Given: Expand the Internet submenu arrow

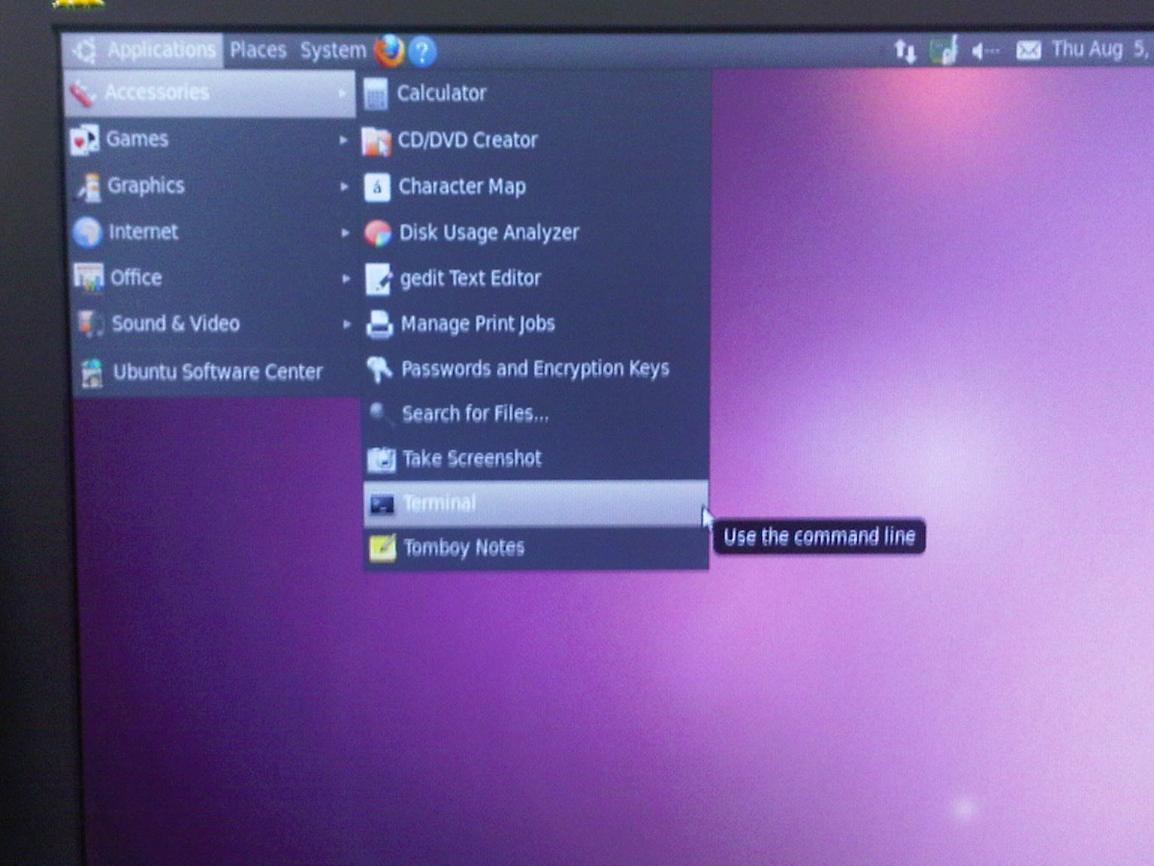Looking at the screenshot, I should (345, 233).
